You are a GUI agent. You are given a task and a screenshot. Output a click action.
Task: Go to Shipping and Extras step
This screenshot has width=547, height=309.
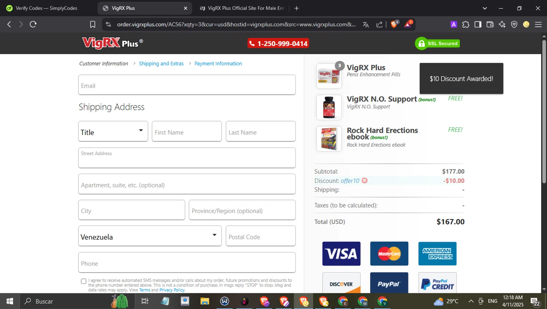tap(161, 63)
